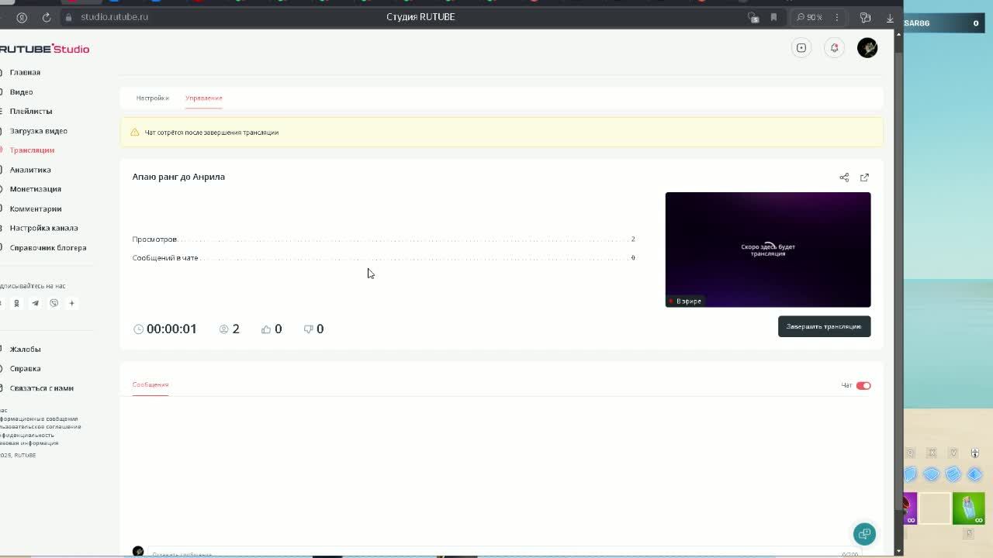The width and height of the screenshot is (993, 558).
Task: Open the profile avatar menu
Action: pyautogui.click(x=867, y=48)
